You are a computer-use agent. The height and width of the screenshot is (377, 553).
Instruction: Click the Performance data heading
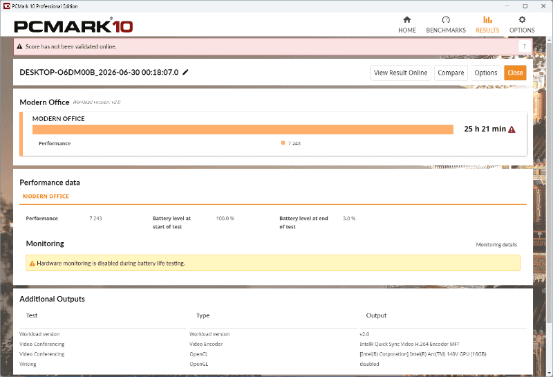[50, 183]
